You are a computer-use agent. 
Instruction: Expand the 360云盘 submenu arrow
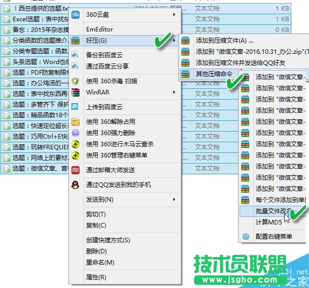tap(174, 15)
